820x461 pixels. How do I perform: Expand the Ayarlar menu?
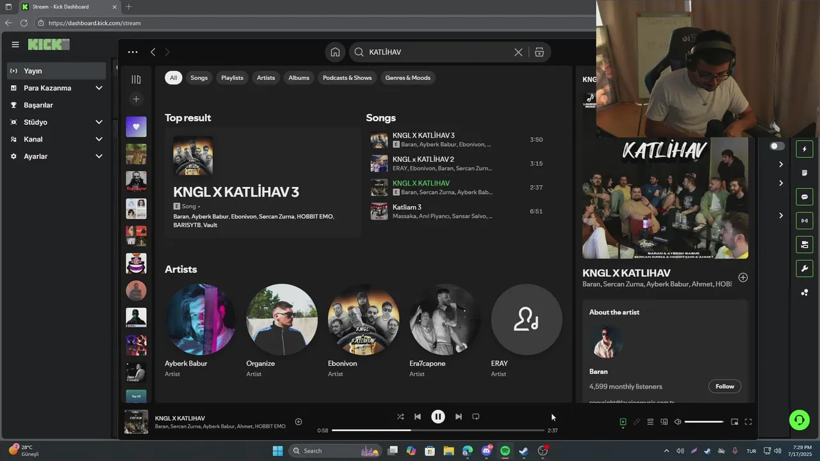coord(56,156)
